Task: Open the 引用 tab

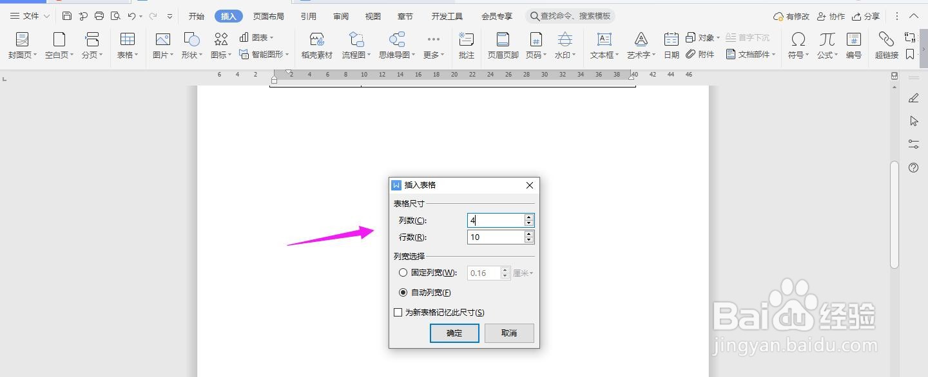Action: 309,17
